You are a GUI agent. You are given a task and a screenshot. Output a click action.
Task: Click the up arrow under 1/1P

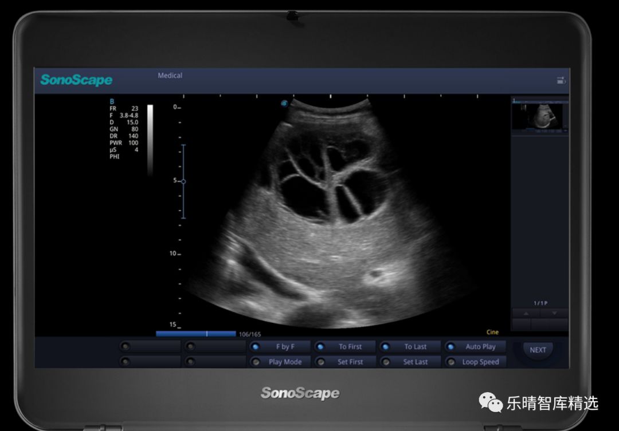click(526, 314)
